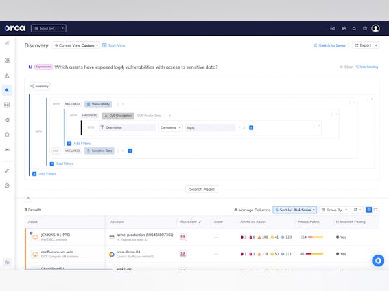This screenshot has width=389, height=291.
Task: Open the Export dropdown
Action: click(x=366, y=45)
